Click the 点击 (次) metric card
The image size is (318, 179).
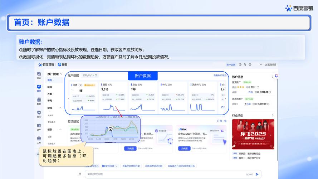[143, 97]
